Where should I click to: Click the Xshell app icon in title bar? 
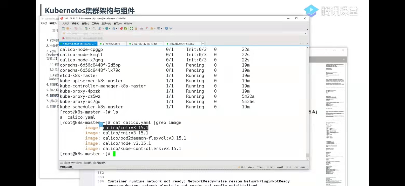click(x=62, y=18)
